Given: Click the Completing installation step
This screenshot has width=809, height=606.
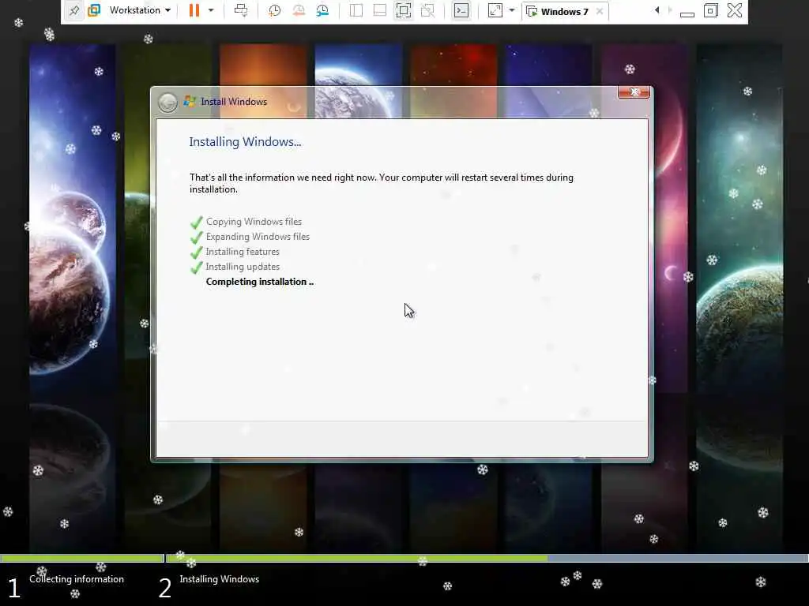Looking at the screenshot, I should point(259,282).
